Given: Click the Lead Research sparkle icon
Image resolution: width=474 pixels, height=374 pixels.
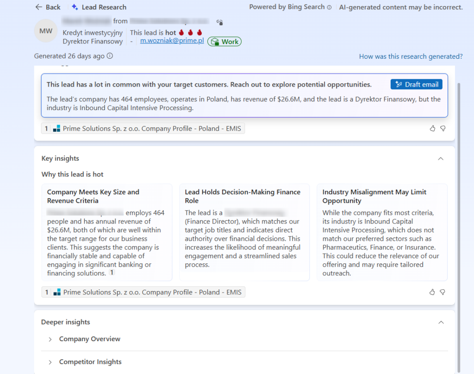Looking at the screenshot, I should click(75, 7).
